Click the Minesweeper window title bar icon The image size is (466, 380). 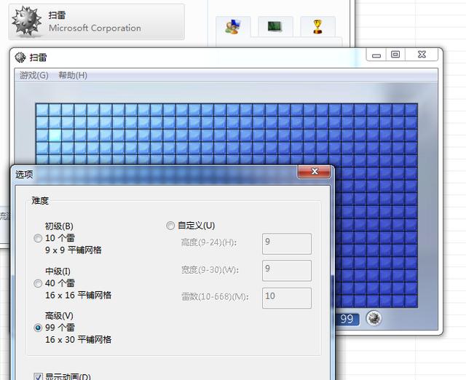coord(20,58)
